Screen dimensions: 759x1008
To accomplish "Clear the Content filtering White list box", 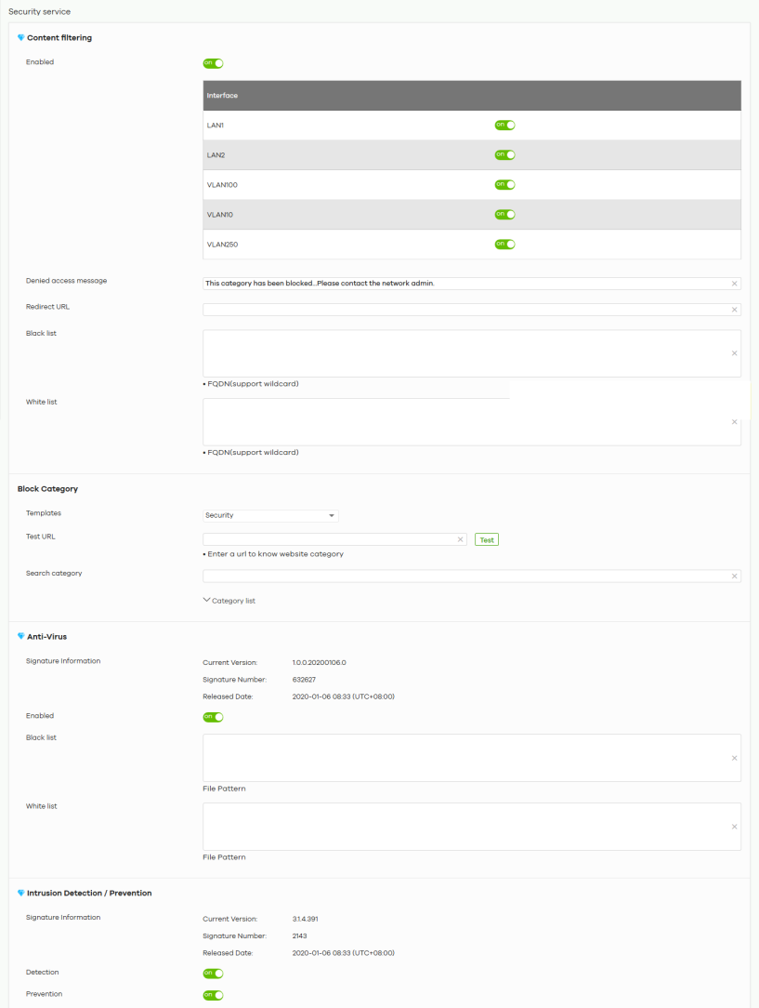I will tap(734, 422).
